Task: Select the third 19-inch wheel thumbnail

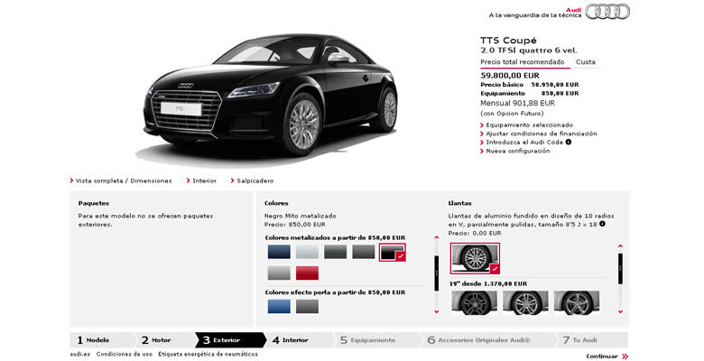Action: (x=577, y=302)
